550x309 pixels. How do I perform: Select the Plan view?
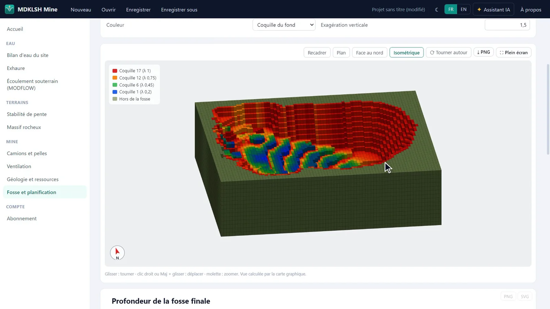point(341,53)
